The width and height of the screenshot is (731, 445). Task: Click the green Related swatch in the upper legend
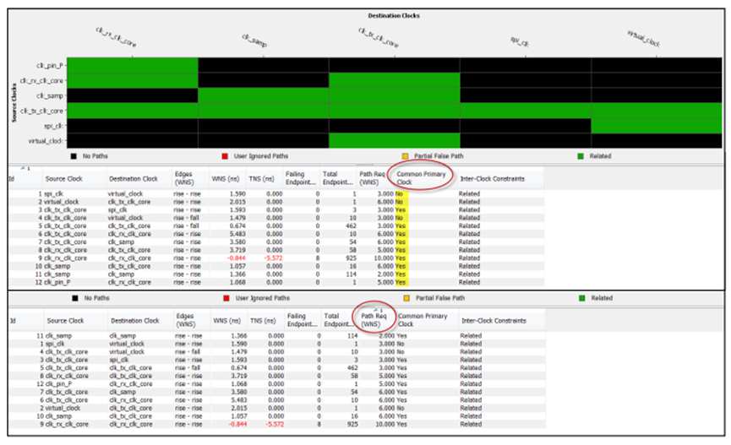(581, 156)
